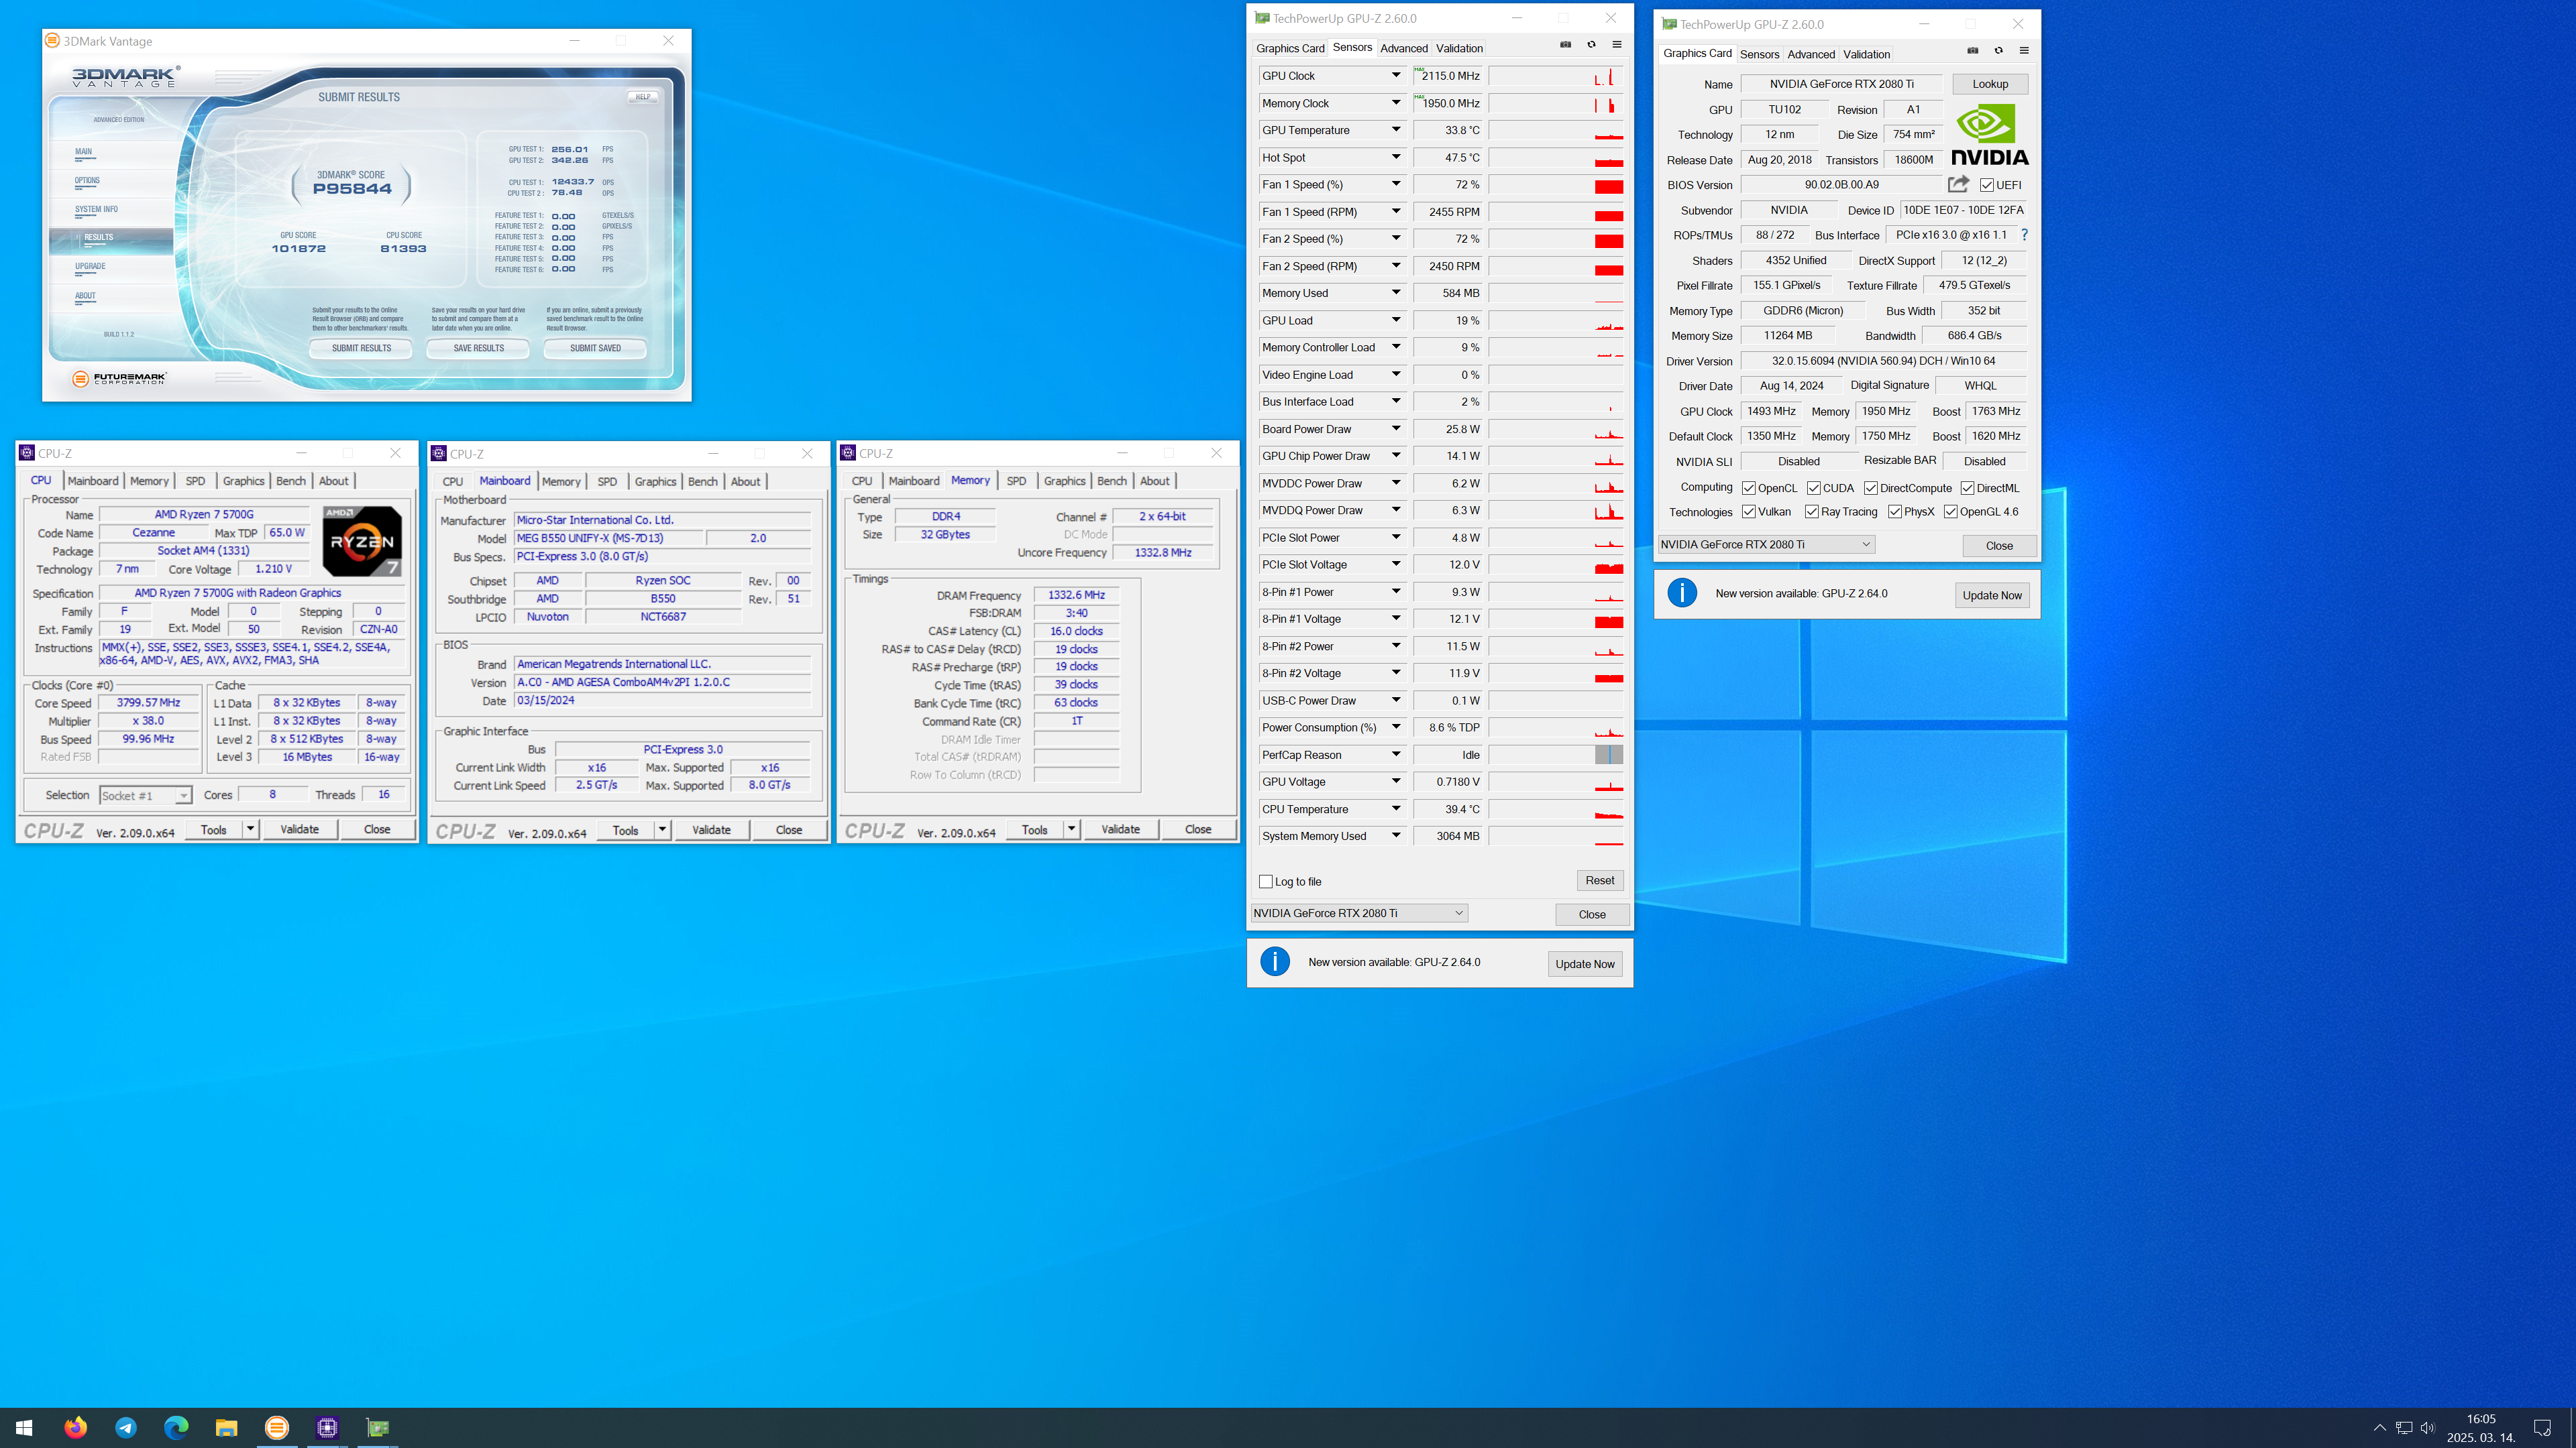2576x1448 pixels.
Task: Click the Ryzen 7 logo in CPU-Z
Action: coord(362,540)
